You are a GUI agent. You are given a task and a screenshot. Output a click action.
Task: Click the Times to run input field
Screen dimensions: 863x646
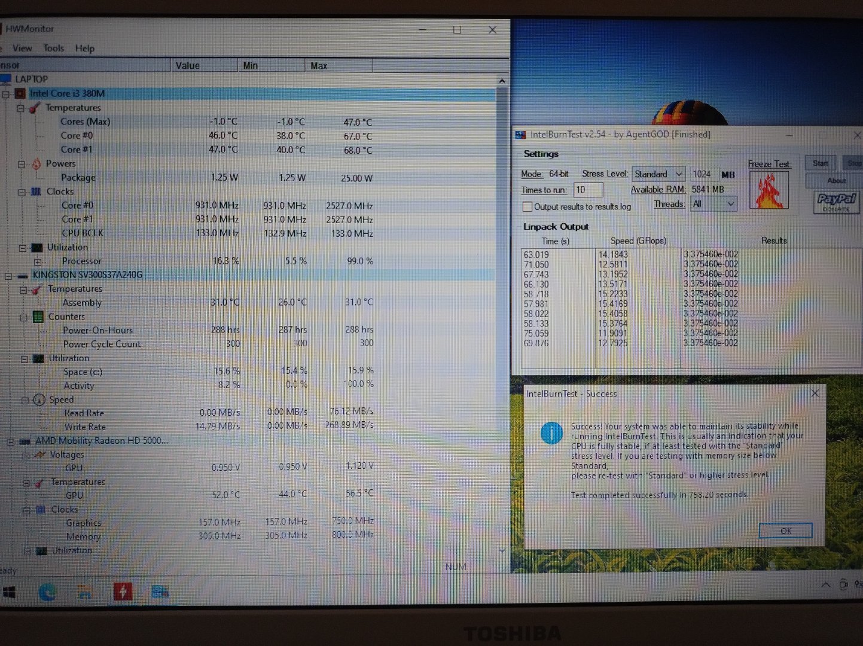tap(588, 190)
